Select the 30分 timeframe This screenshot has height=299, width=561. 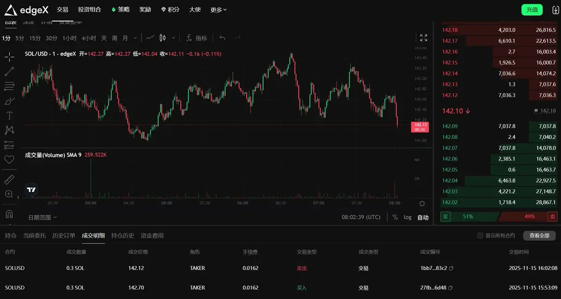click(x=51, y=38)
